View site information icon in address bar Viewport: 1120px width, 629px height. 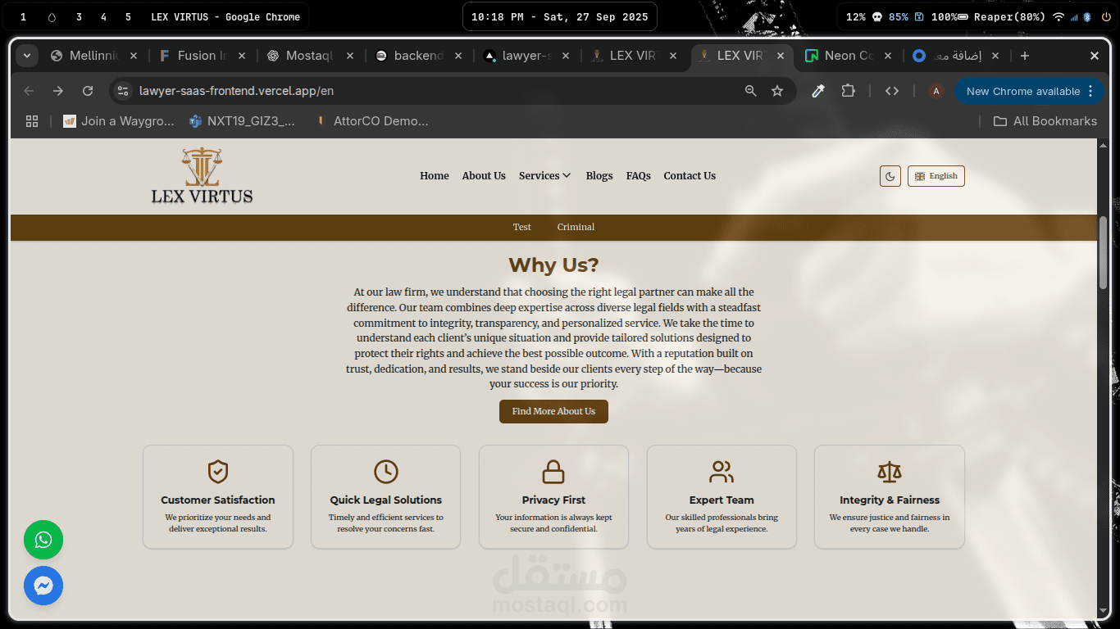[x=123, y=91]
